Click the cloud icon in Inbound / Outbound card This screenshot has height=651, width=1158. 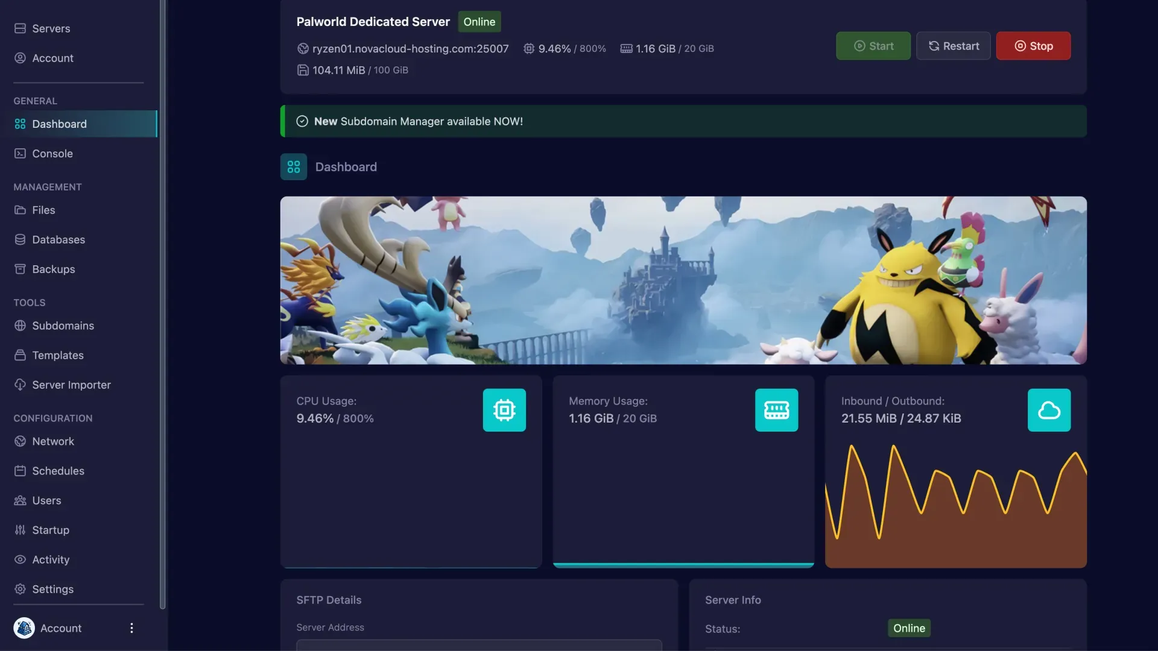coord(1049,410)
